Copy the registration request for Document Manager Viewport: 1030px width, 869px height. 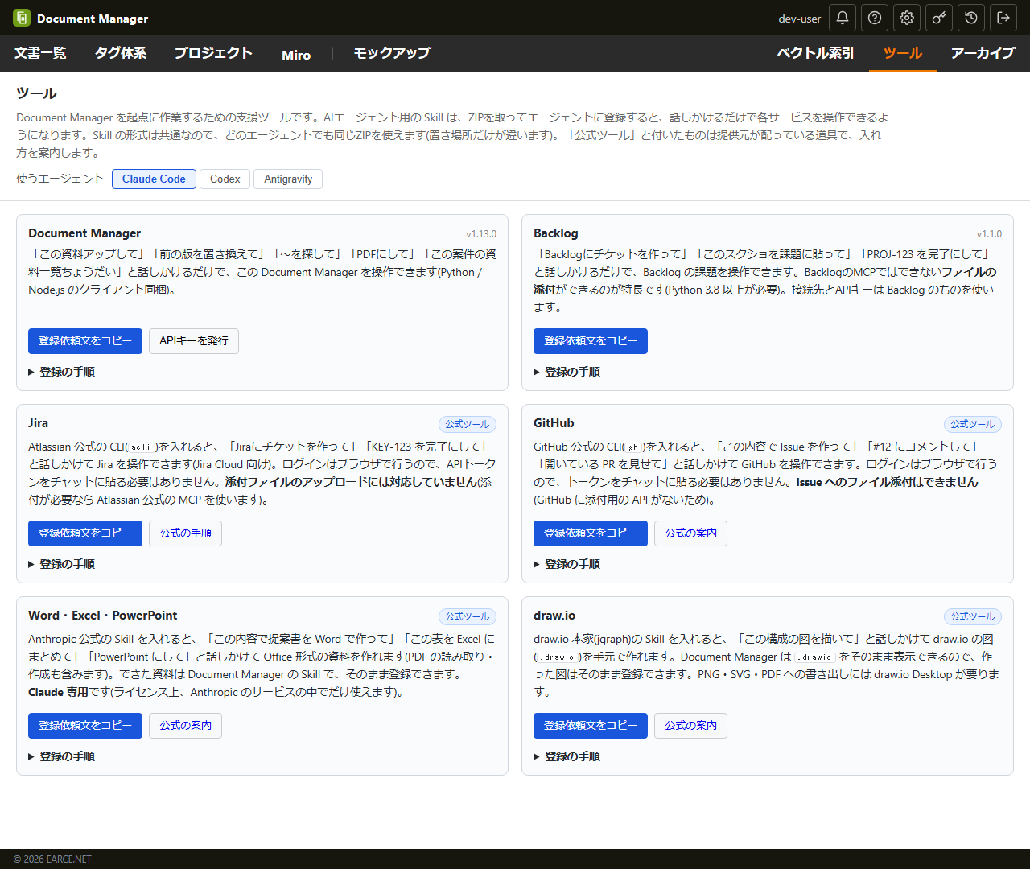tap(85, 341)
